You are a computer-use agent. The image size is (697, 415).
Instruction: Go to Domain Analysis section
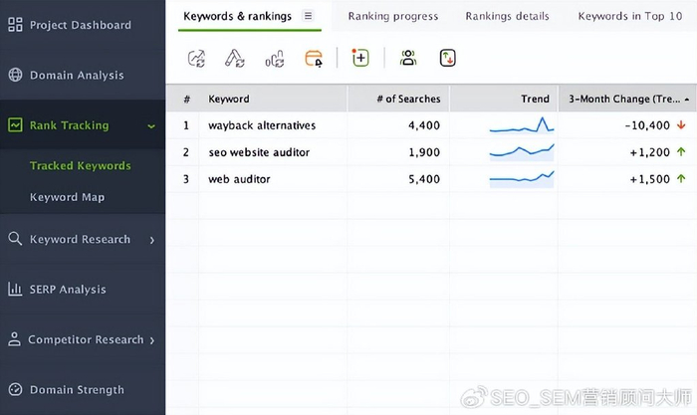pyautogui.click(x=77, y=75)
